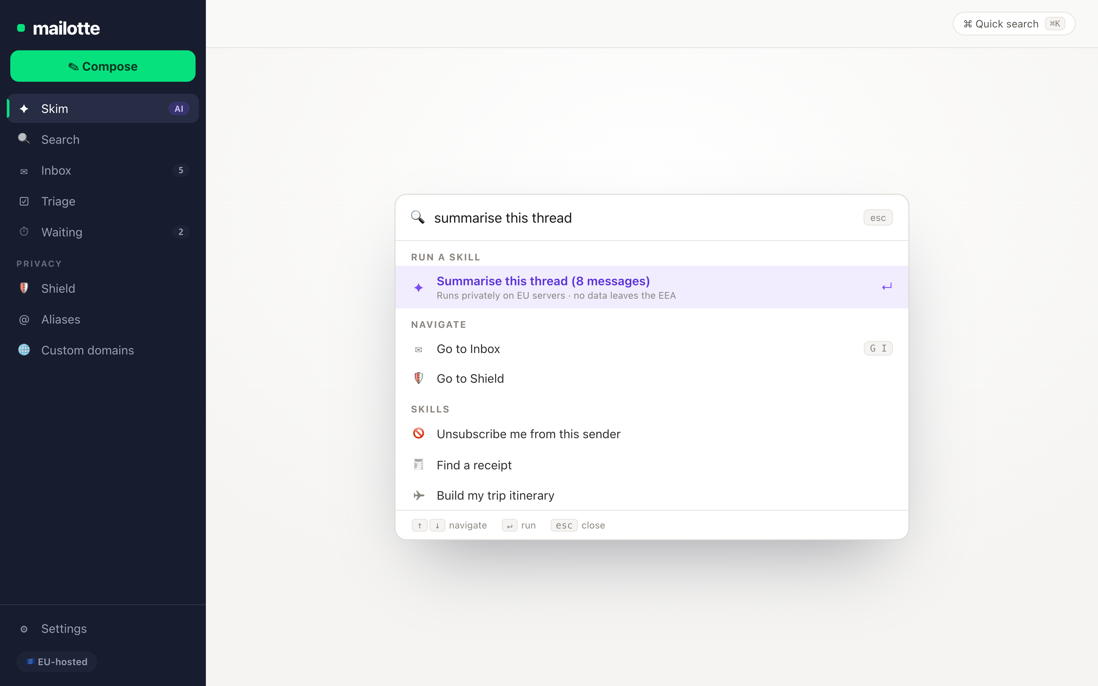Click the sidebar Shield icon
The image size is (1098, 686).
[24, 288]
